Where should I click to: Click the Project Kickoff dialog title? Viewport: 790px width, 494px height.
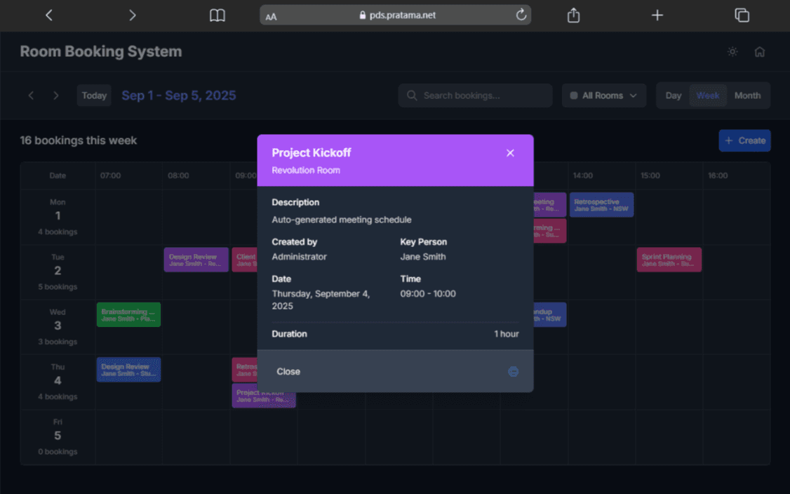tap(312, 153)
